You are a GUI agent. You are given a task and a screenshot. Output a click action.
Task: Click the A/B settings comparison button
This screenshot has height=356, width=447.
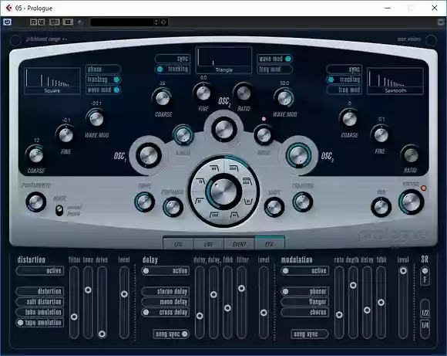(54, 22)
